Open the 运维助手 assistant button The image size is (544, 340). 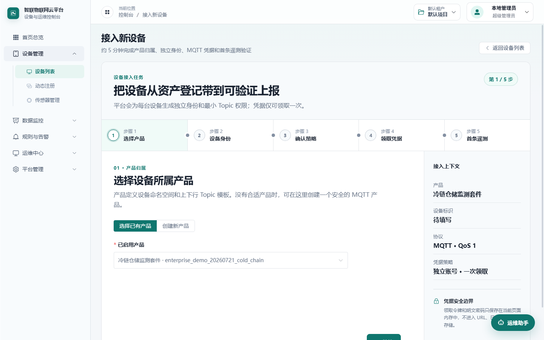pos(513,323)
